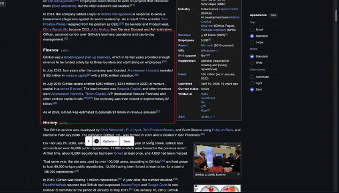
Task: Select Small text size
Action: coord(252,30)
